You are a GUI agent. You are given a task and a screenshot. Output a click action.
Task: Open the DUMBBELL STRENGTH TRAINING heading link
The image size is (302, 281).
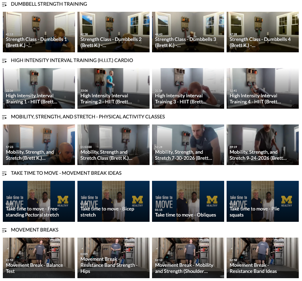pyautogui.click(x=49, y=4)
